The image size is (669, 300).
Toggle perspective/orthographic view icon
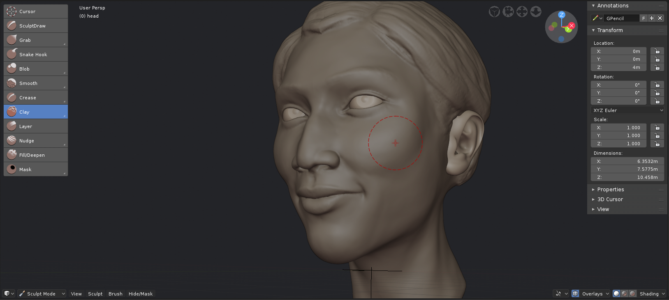coord(494,11)
